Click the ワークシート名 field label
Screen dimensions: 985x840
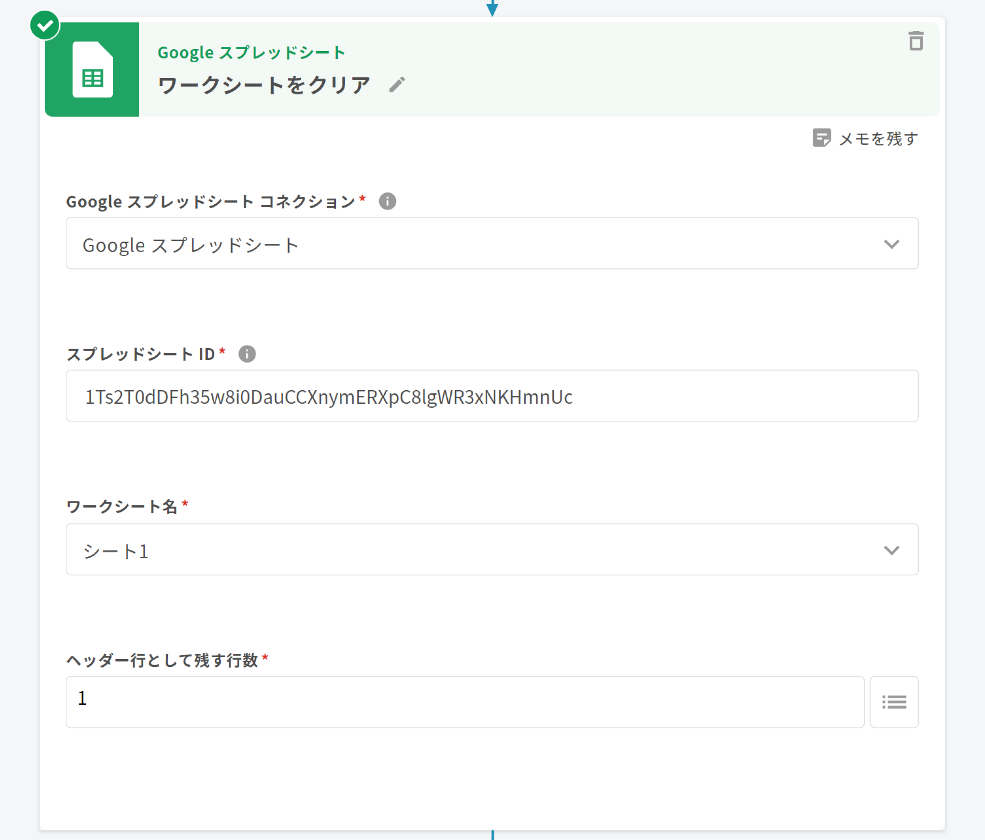tap(122, 506)
